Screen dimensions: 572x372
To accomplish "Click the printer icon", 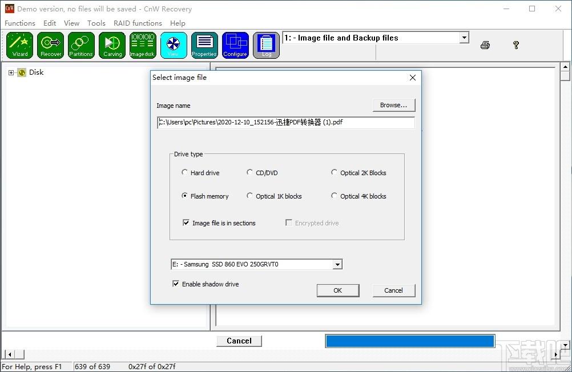I will (x=485, y=45).
